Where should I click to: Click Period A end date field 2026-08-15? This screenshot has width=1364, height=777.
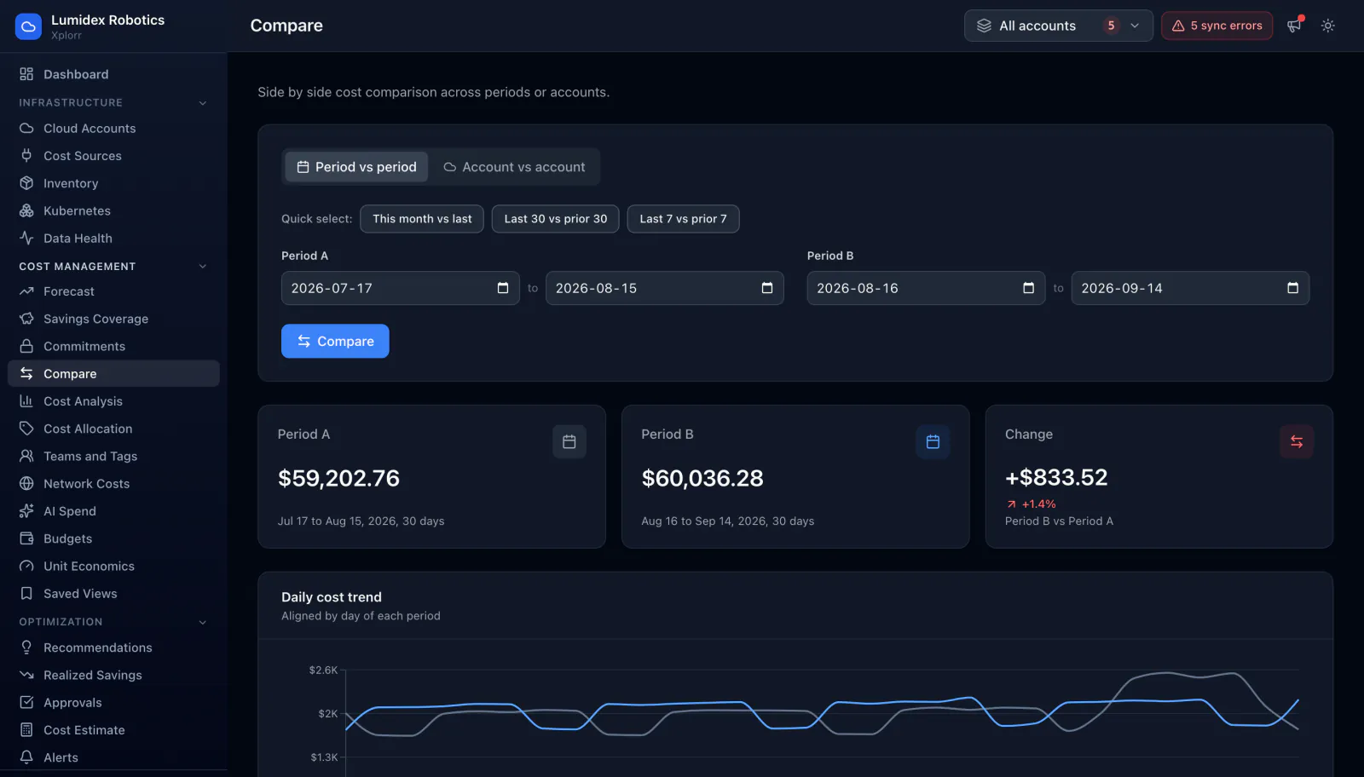pos(664,288)
